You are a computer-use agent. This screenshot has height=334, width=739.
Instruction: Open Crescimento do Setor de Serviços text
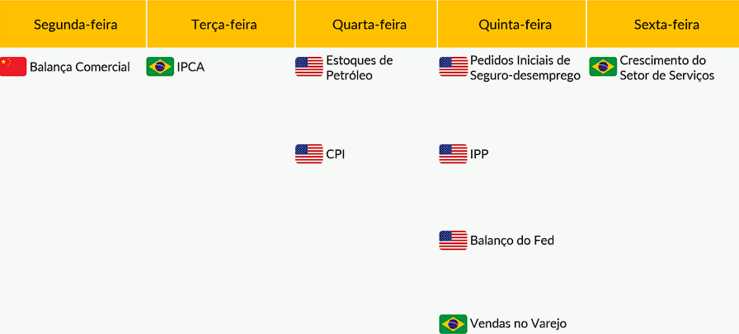click(x=666, y=68)
